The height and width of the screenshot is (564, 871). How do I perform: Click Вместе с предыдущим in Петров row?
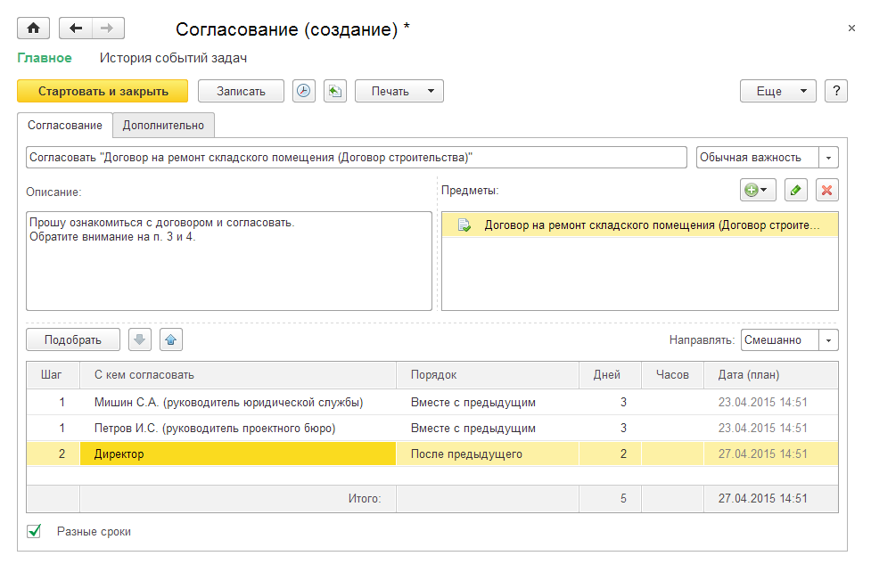(487, 428)
